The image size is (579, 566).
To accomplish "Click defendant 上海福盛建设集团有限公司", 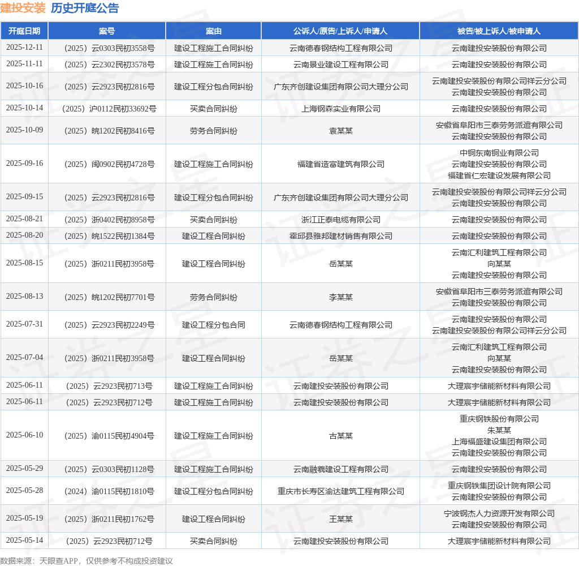I will click(x=499, y=441).
